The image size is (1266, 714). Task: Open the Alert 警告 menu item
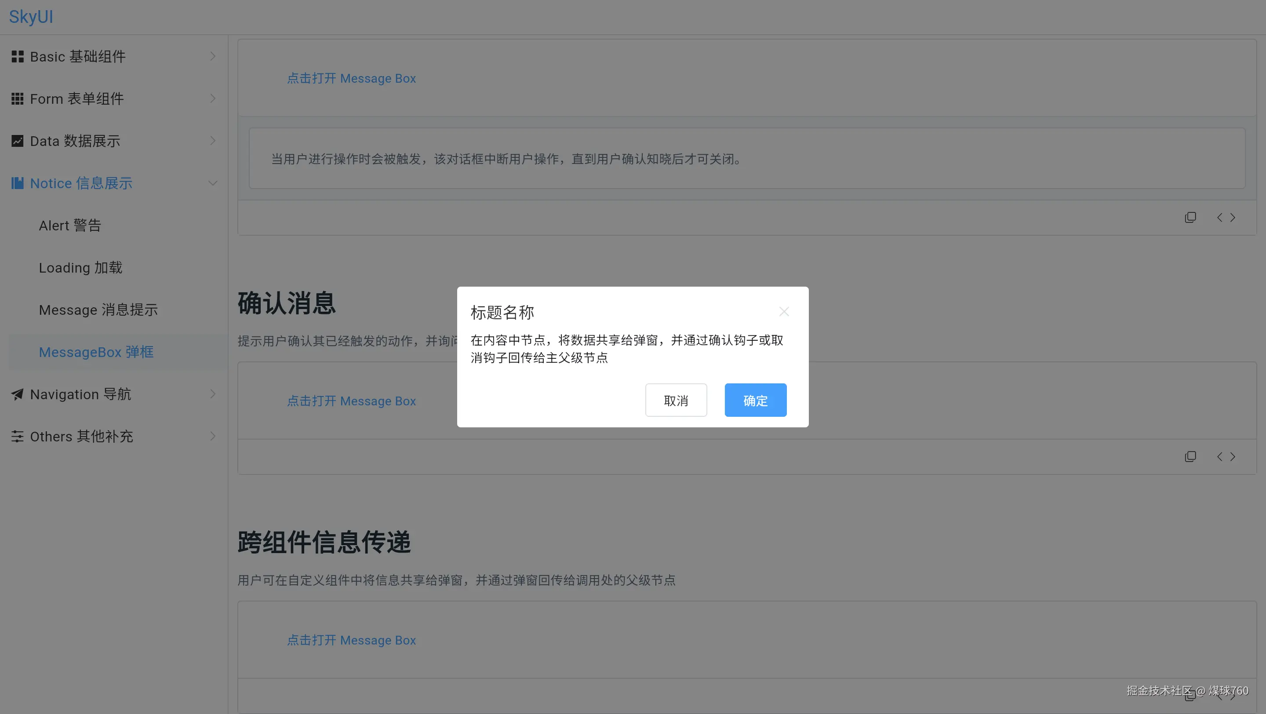[x=70, y=226]
